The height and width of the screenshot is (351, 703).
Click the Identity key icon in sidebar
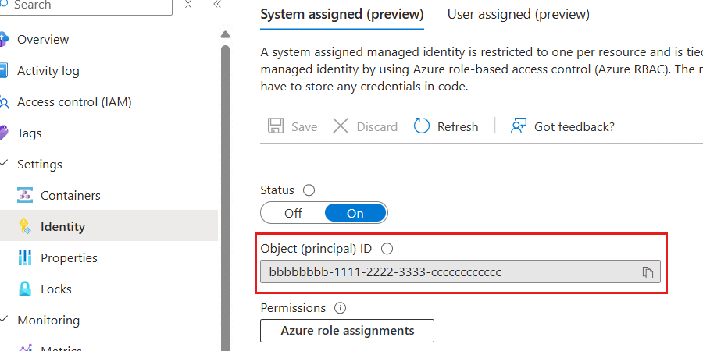24,227
